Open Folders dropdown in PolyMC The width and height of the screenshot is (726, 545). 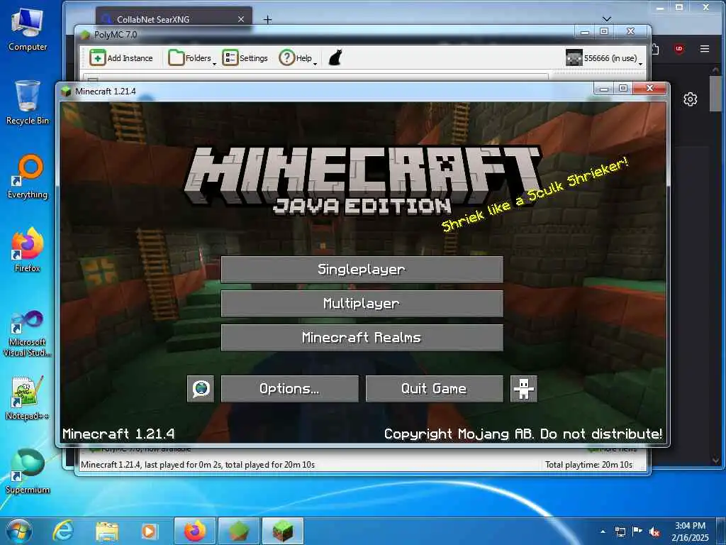coord(191,58)
